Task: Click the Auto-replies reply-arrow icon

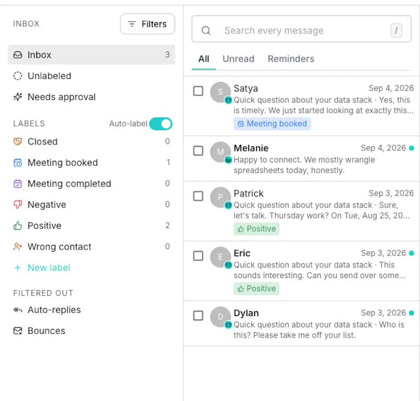Action: (x=18, y=310)
